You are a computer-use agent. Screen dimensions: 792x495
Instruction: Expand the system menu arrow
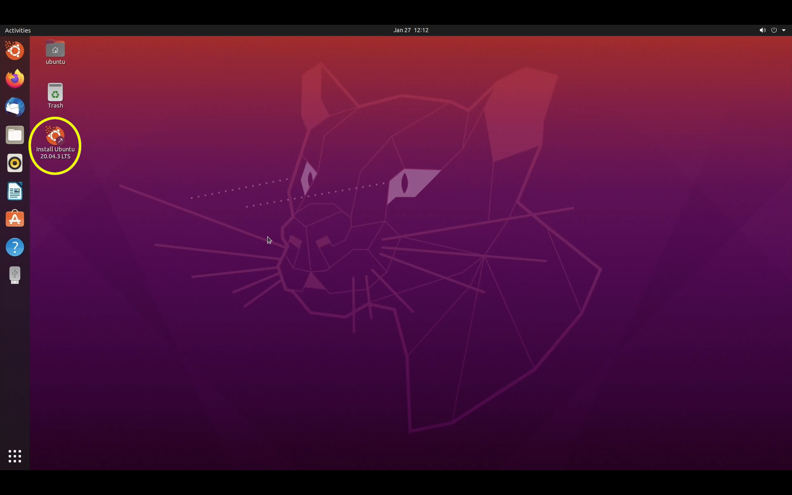(x=784, y=30)
